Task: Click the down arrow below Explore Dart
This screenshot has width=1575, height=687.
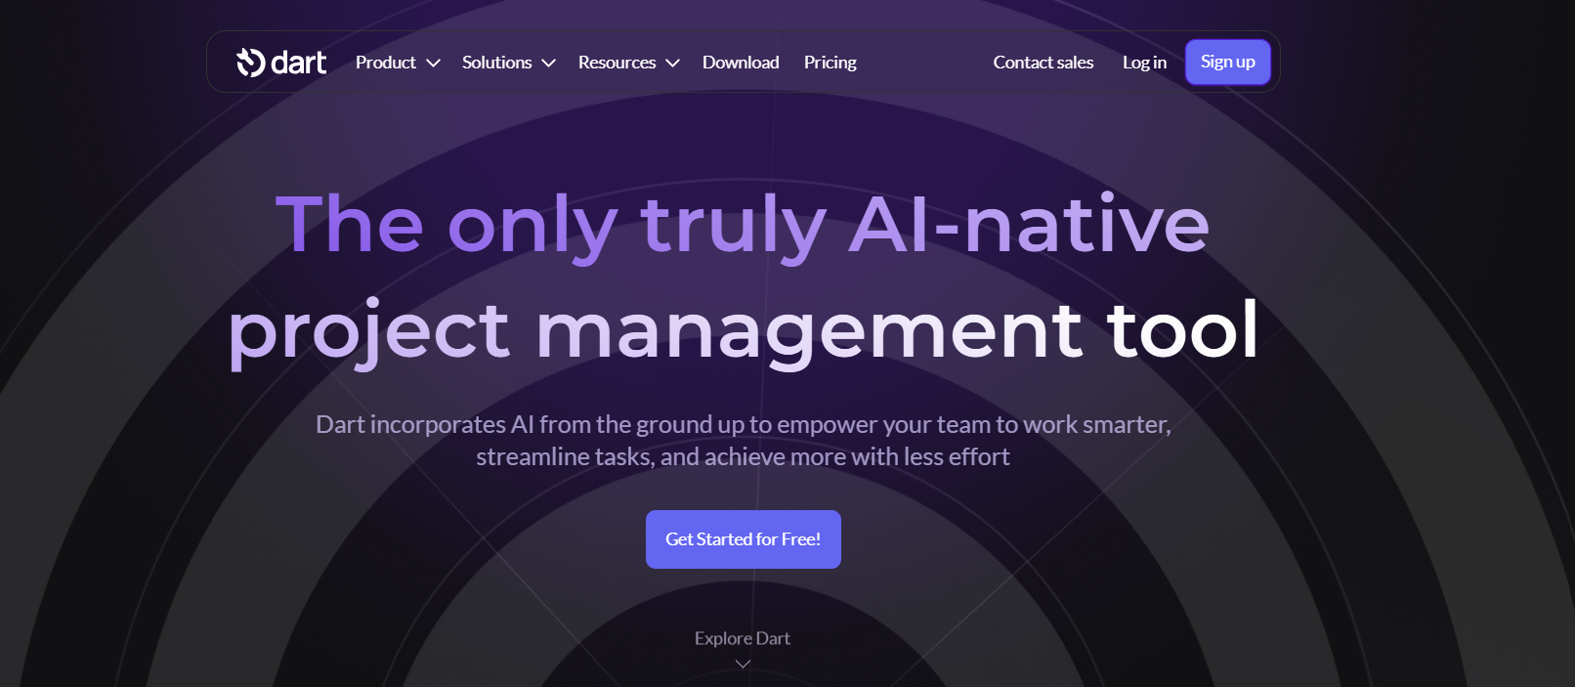Action: (743, 664)
